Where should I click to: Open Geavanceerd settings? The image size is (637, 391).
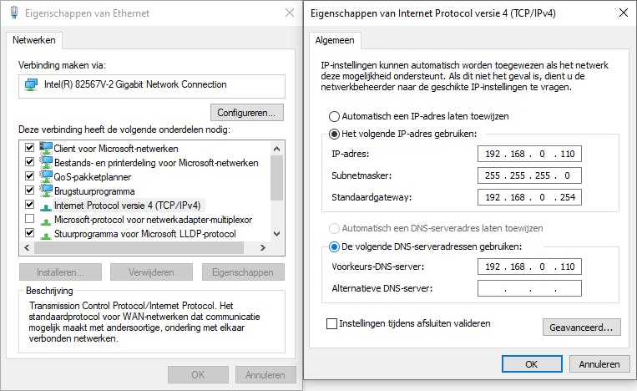point(581,328)
